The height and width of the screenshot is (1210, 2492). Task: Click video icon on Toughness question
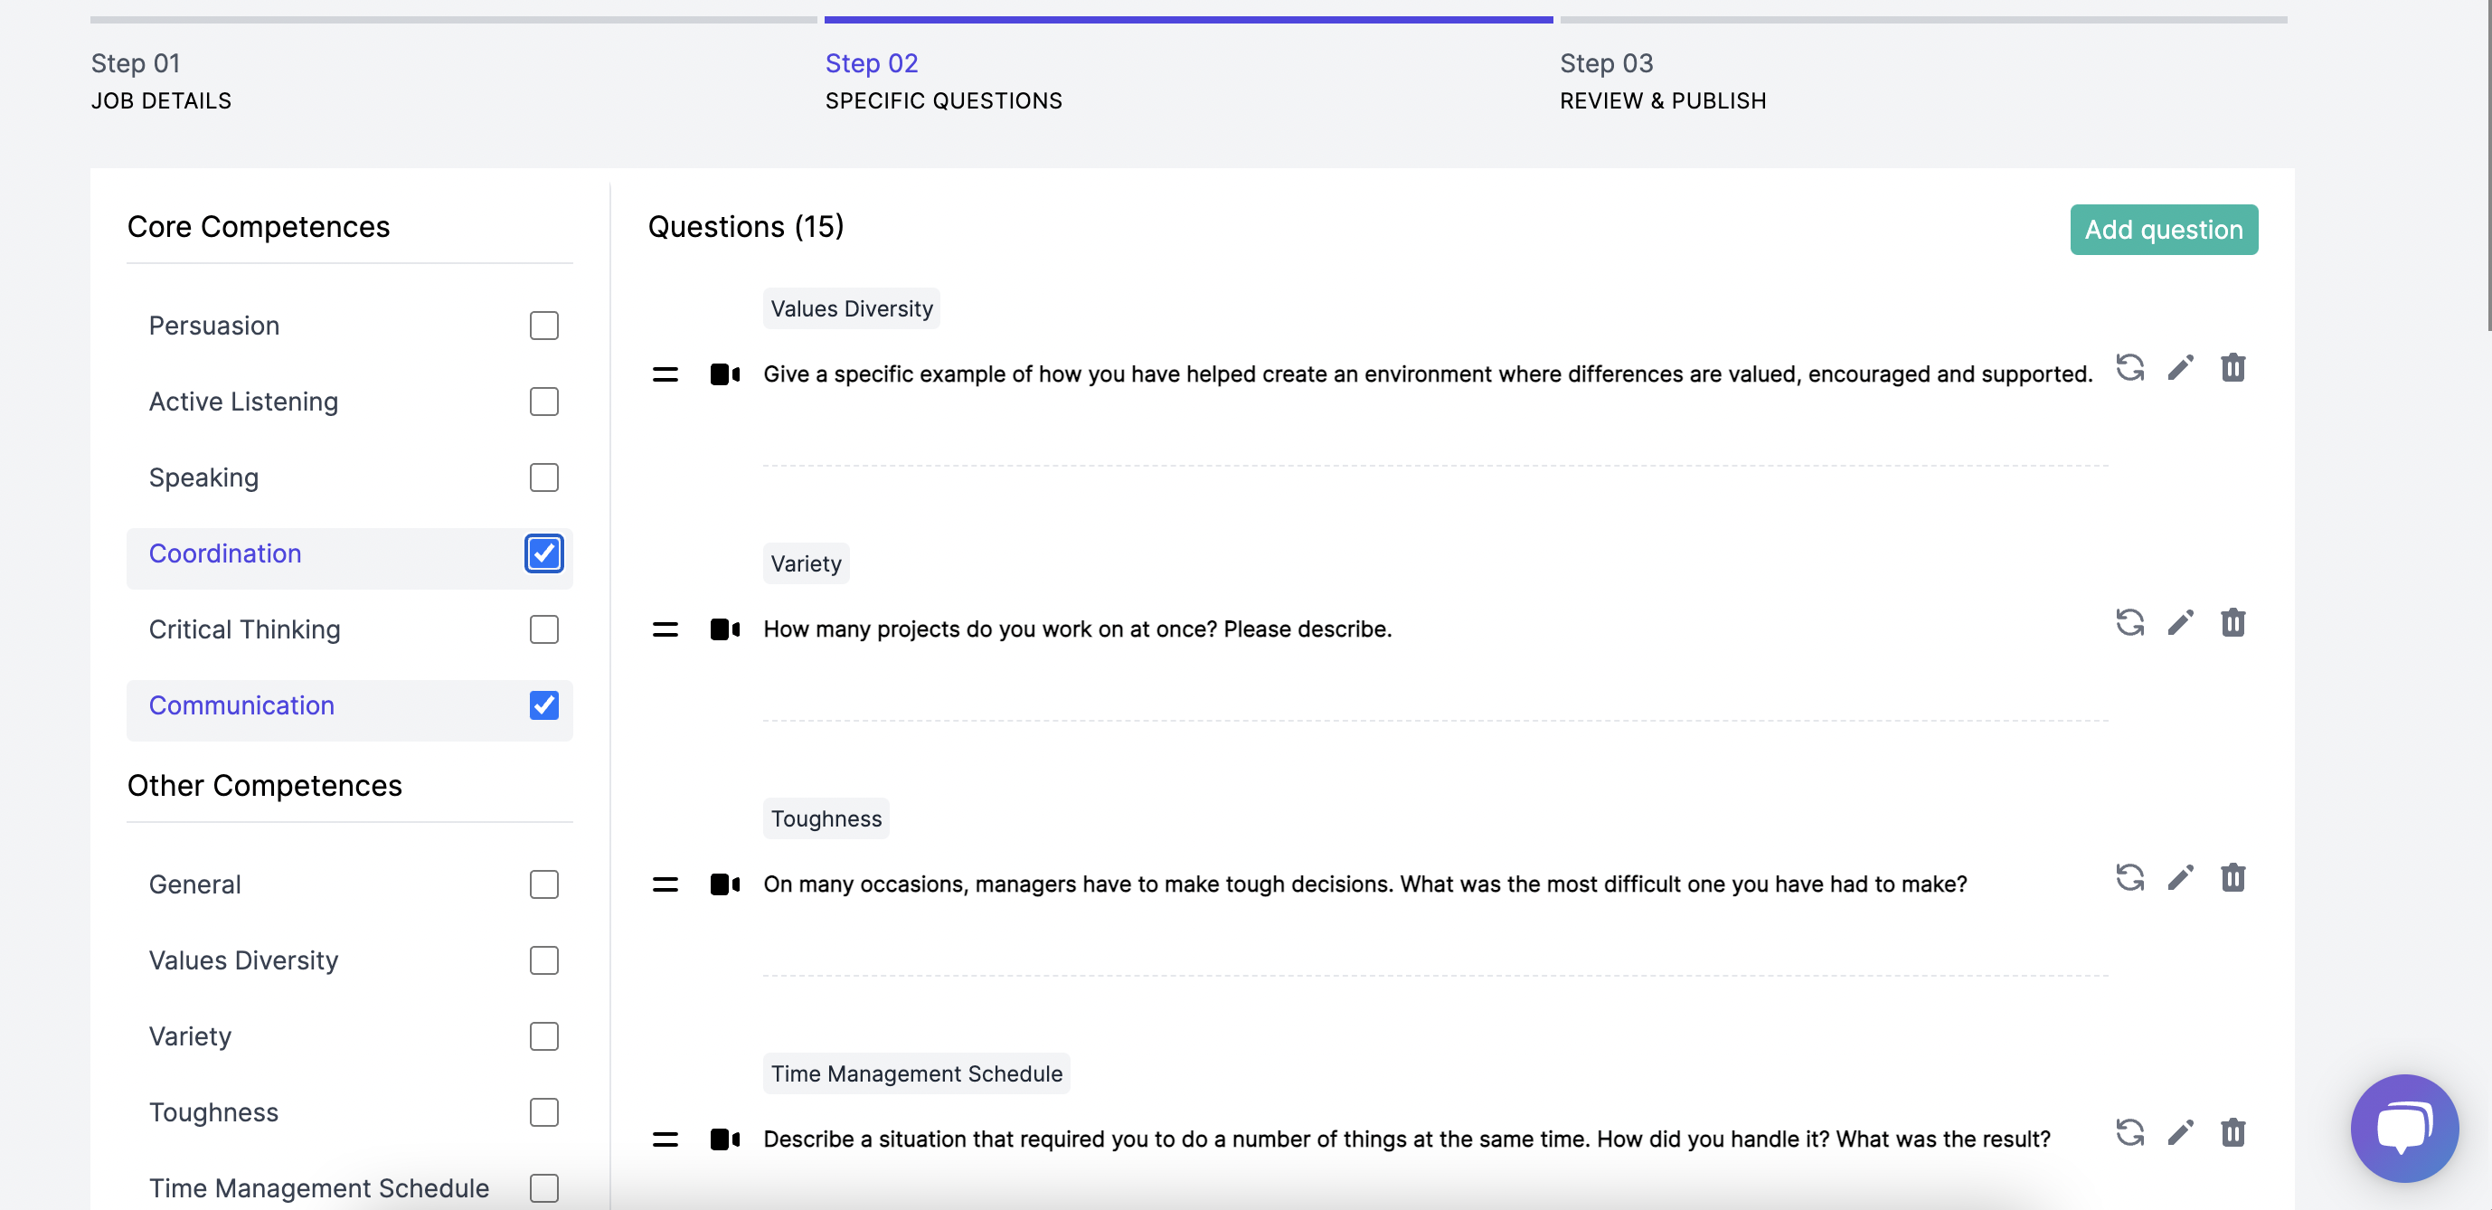(725, 884)
